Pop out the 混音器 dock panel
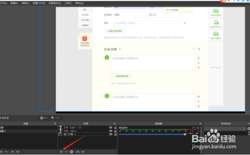 (200, 123)
